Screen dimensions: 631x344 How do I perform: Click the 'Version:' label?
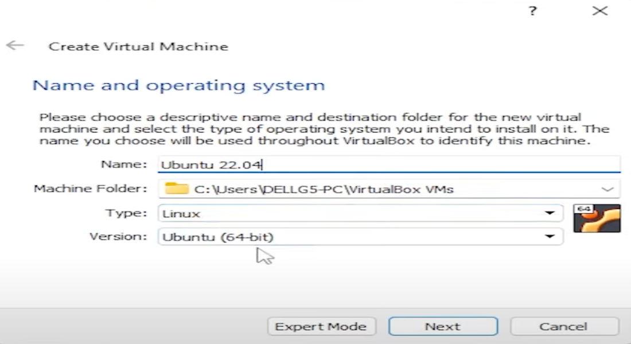tap(118, 236)
